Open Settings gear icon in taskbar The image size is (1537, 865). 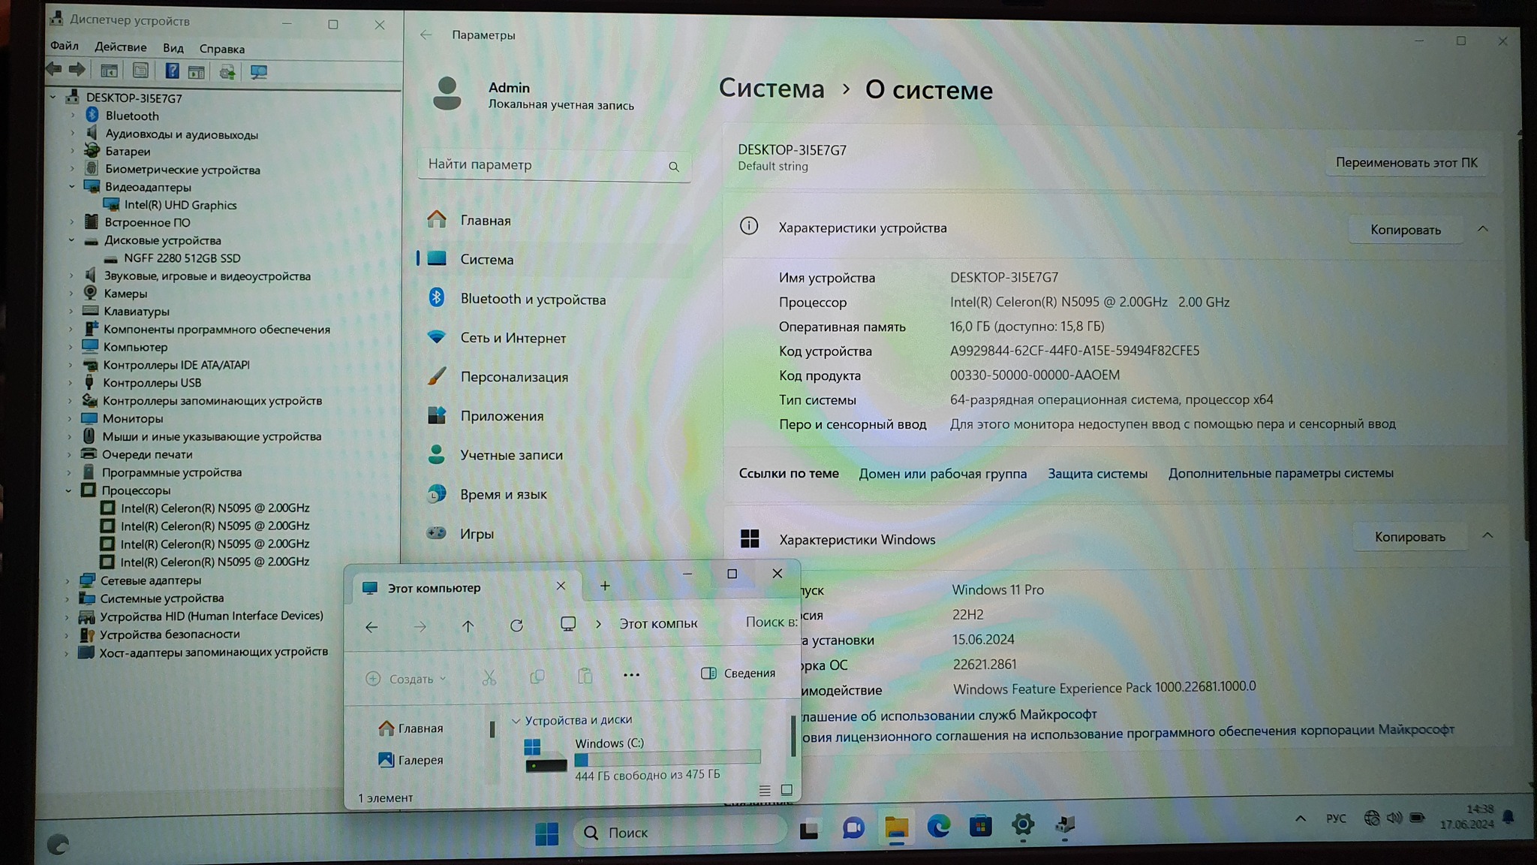1022,826
